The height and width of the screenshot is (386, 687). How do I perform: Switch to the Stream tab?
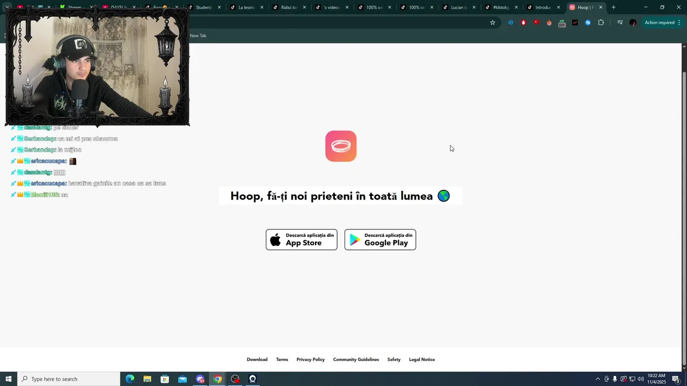[74, 8]
